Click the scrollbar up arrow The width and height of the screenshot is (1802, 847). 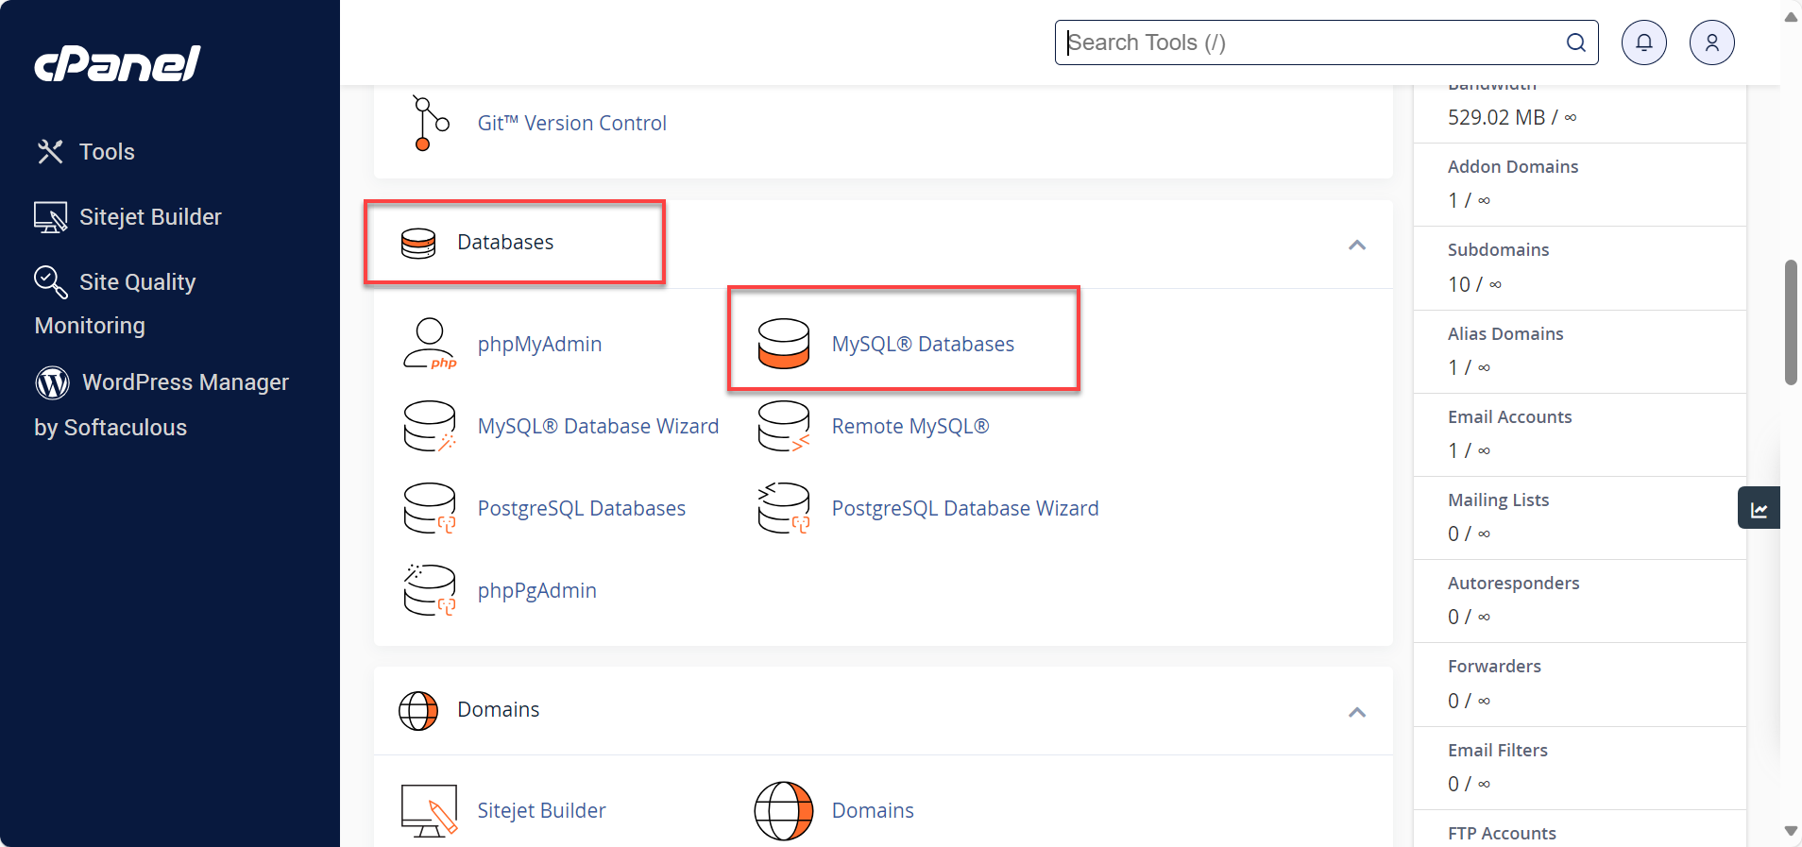pyautogui.click(x=1791, y=17)
